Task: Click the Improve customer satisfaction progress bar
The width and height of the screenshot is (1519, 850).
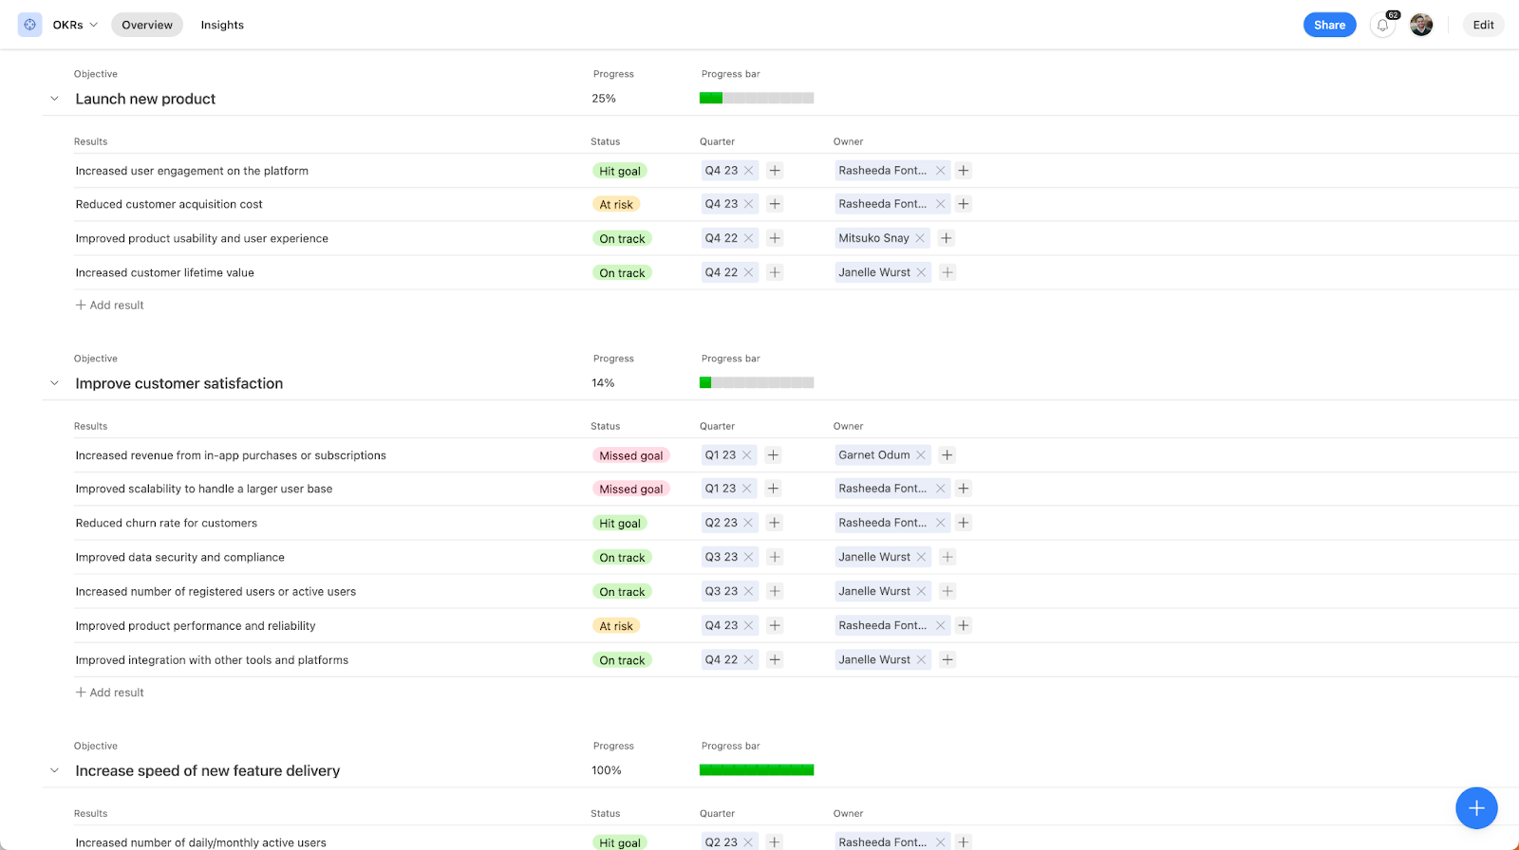Action: pos(757,382)
